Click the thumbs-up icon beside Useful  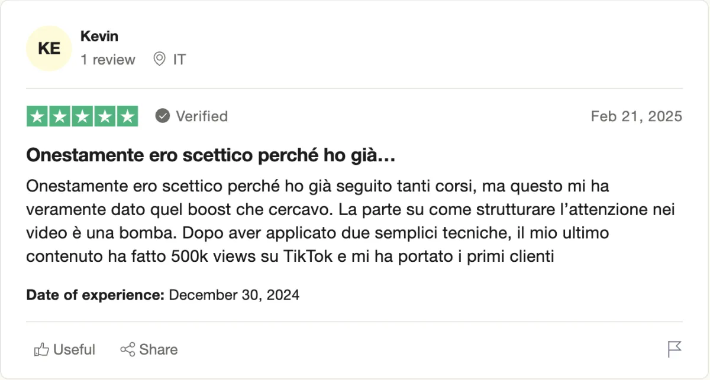click(41, 349)
